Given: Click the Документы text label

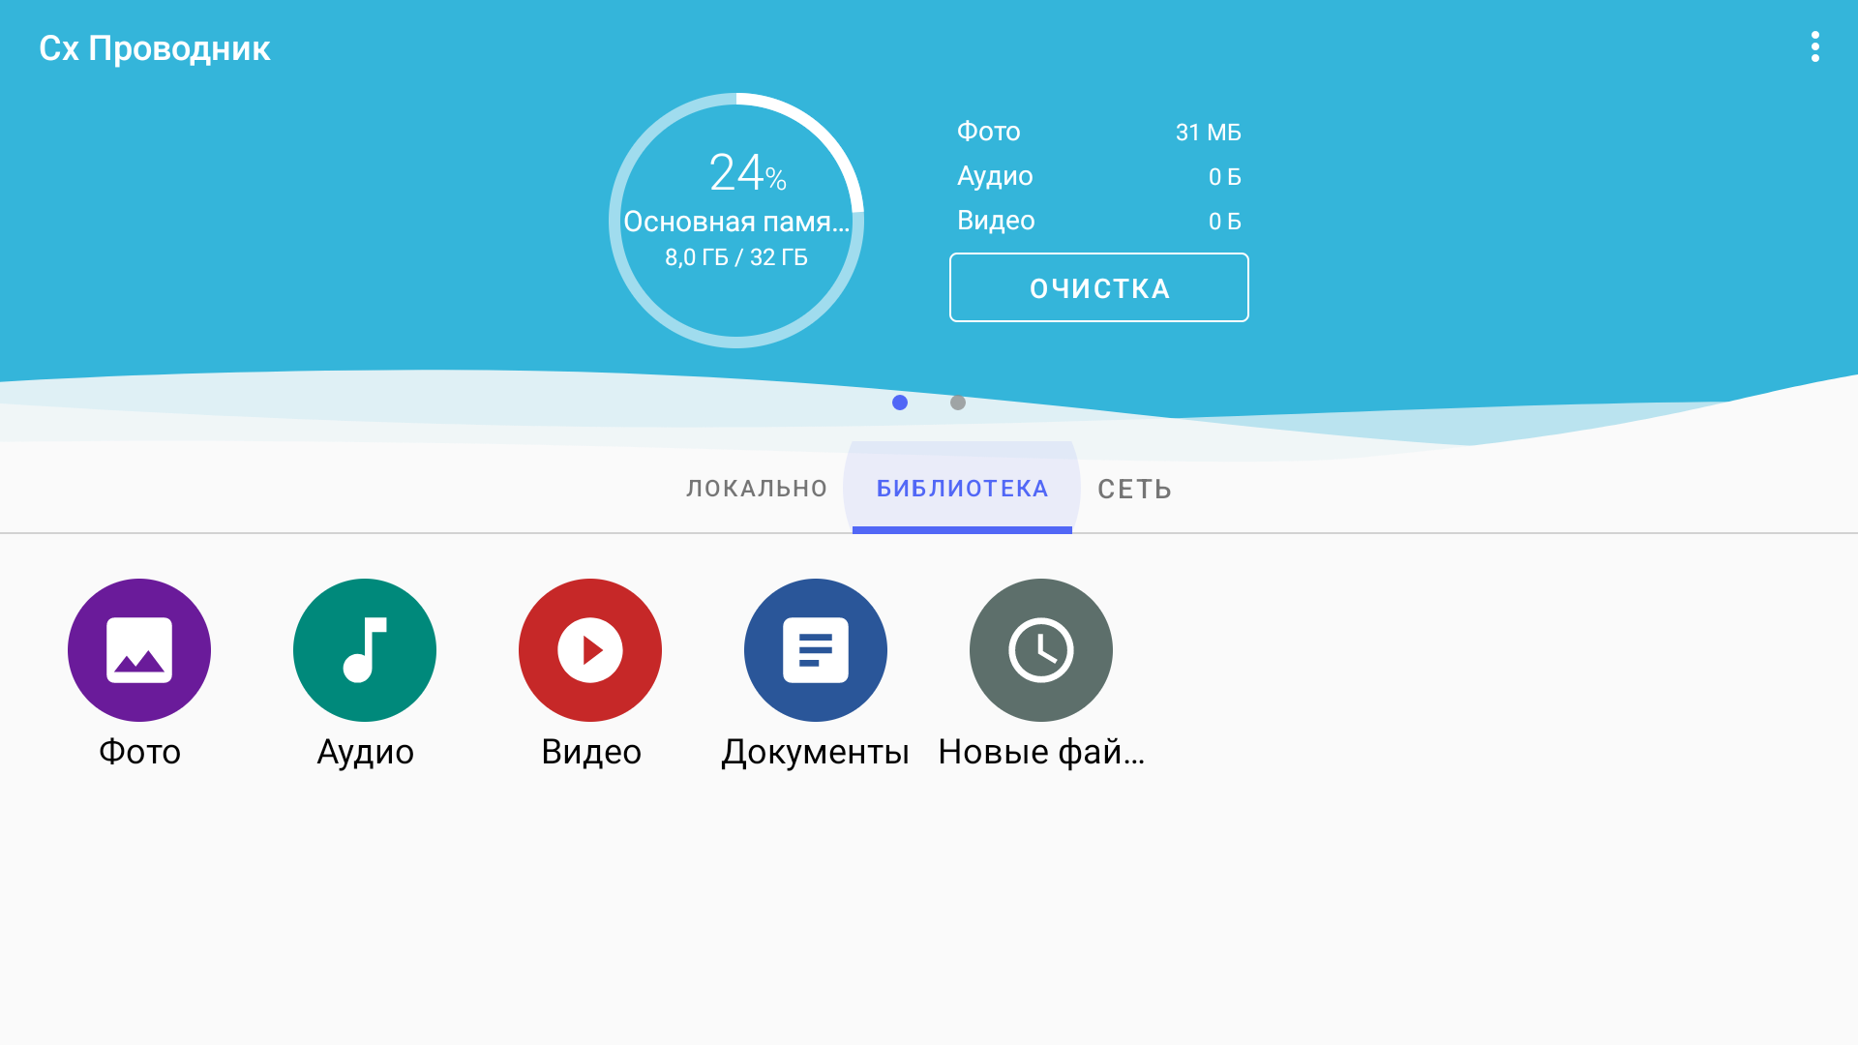Looking at the screenshot, I should 815,752.
